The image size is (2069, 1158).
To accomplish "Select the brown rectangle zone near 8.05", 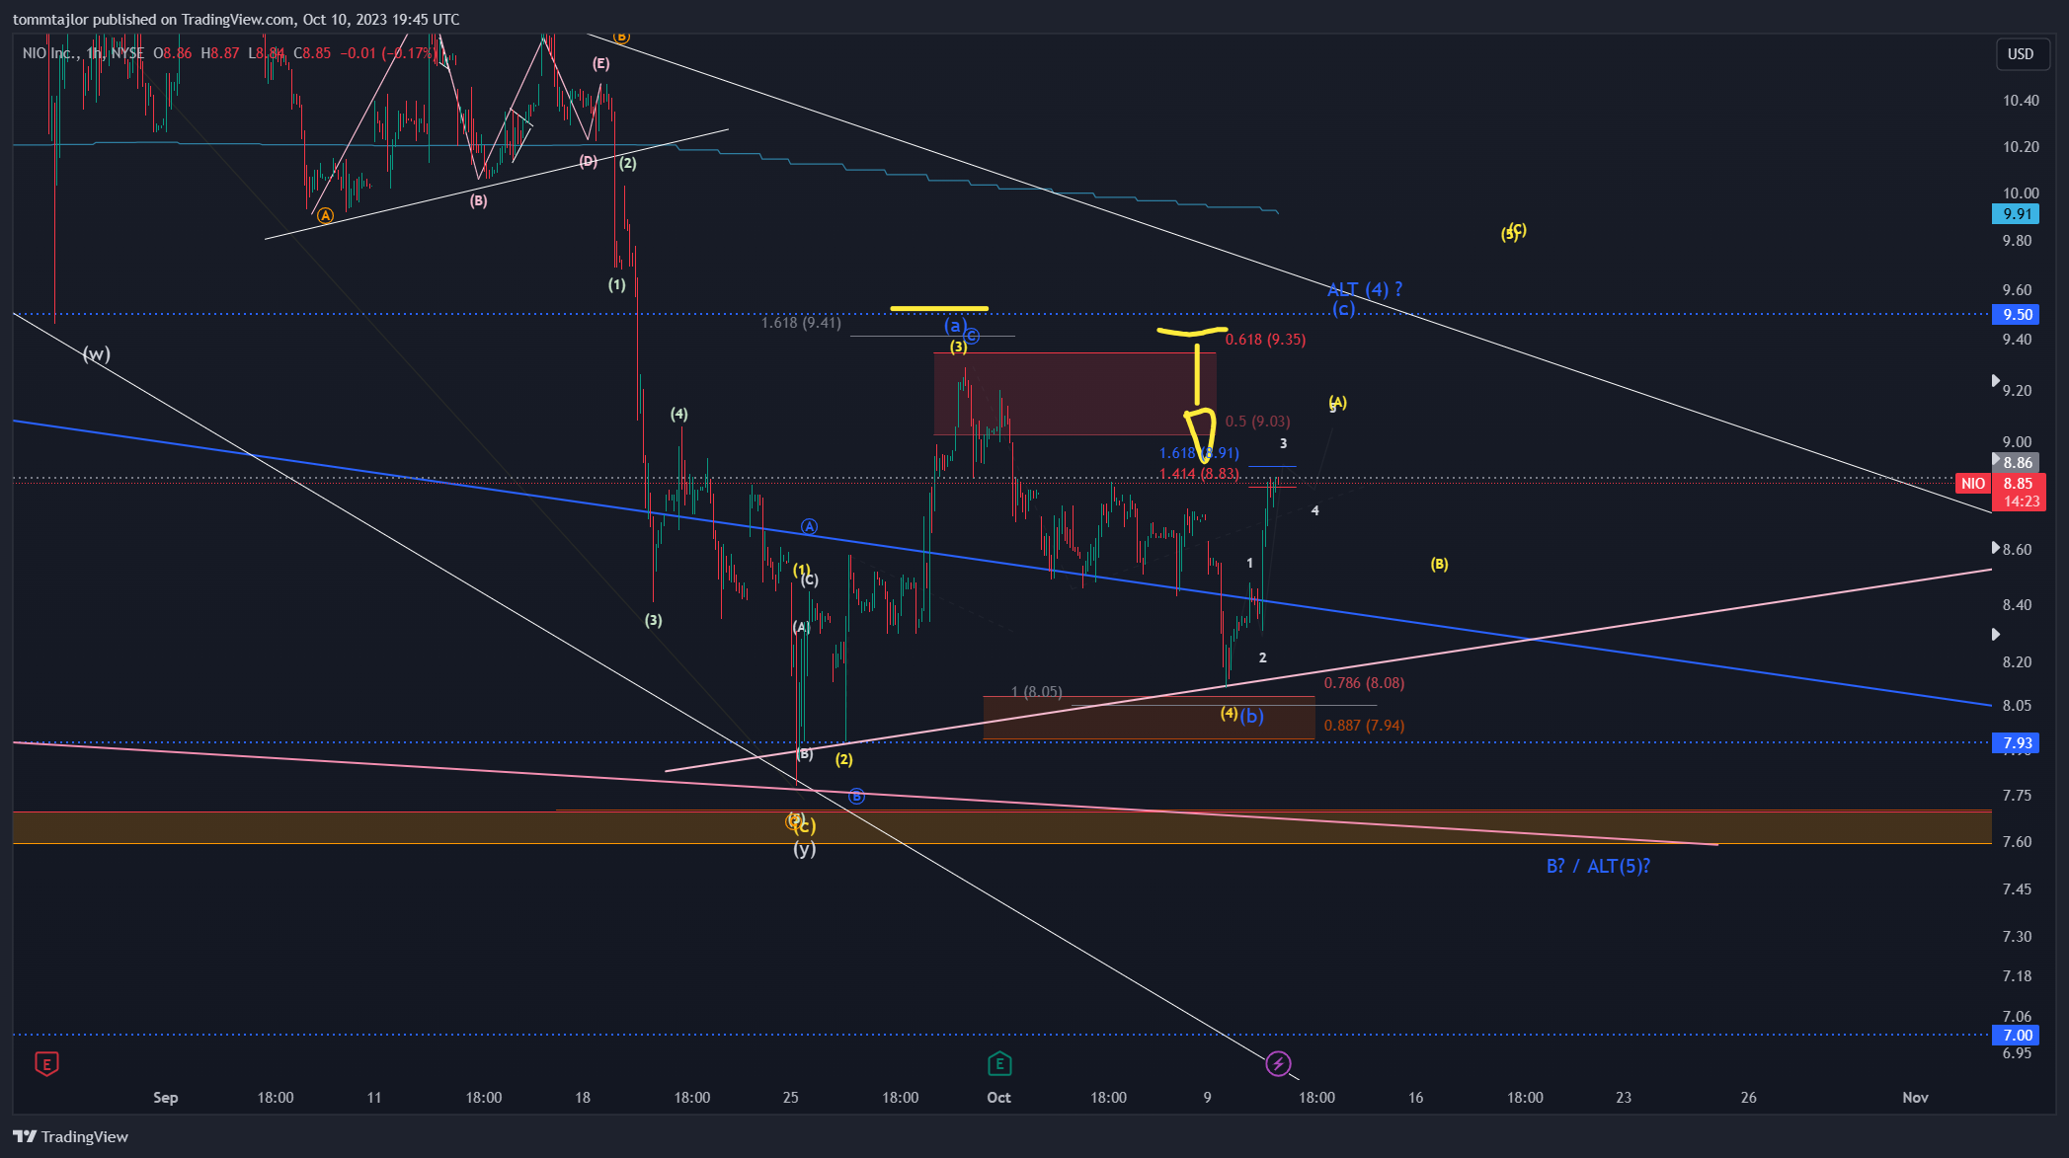I will (x=1149, y=718).
